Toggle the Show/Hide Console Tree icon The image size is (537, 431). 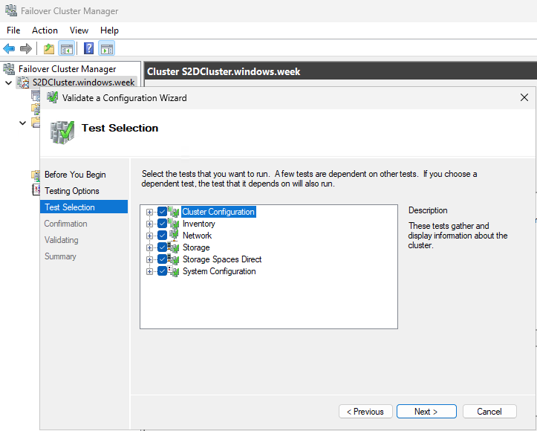coord(66,48)
